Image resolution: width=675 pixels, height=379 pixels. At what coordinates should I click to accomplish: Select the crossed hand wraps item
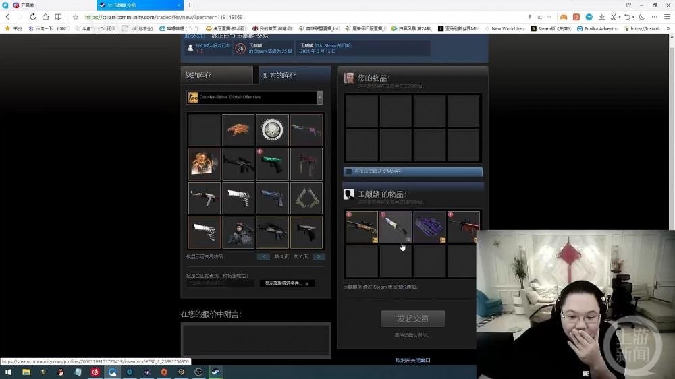click(306, 198)
